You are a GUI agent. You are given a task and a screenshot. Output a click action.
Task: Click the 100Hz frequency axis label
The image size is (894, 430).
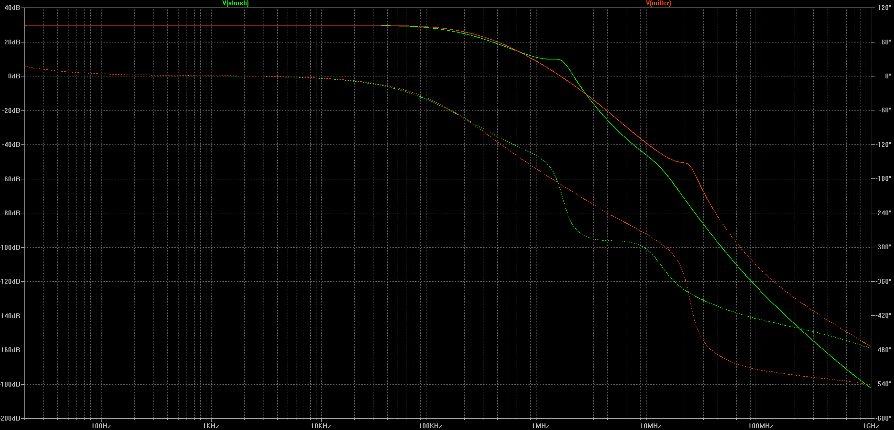(101, 426)
